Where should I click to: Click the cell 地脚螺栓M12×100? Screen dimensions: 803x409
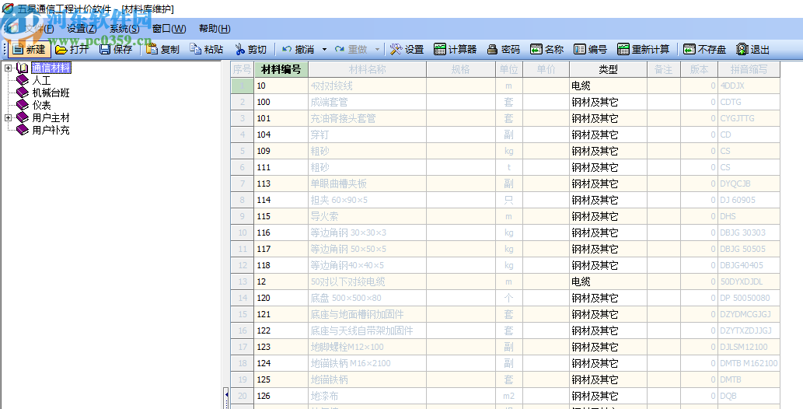point(367,347)
